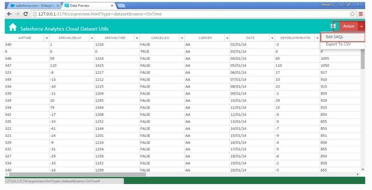Open the DATE column dropdown

click(x=272, y=38)
